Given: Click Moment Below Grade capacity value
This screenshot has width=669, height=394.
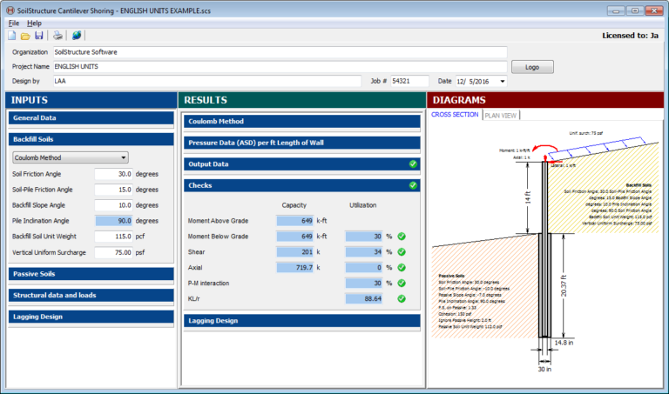Looking at the screenshot, I should [x=294, y=237].
